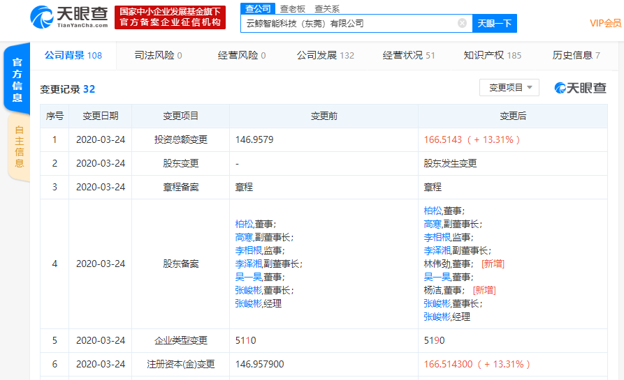The image size is (624, 380).
Task: Click the 天眼一下 search button
Action: tap(494, 24)
